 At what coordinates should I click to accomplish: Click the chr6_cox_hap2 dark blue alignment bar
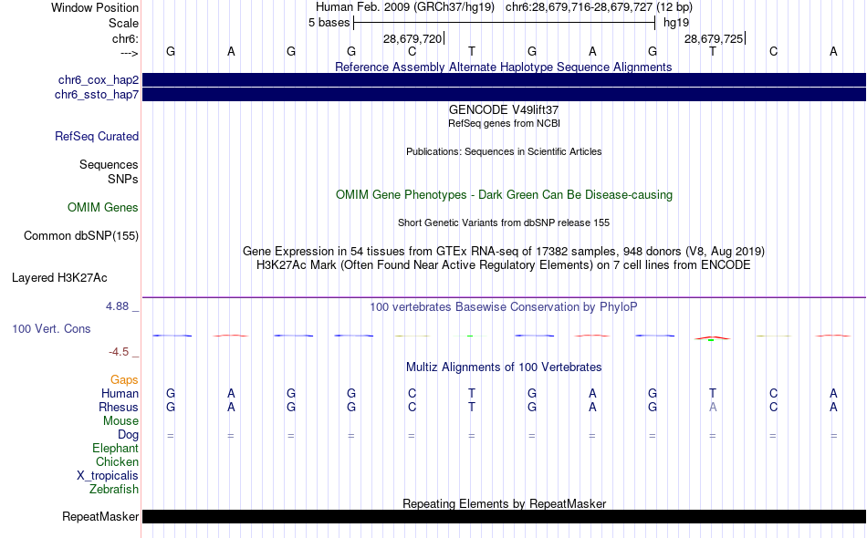504,79
